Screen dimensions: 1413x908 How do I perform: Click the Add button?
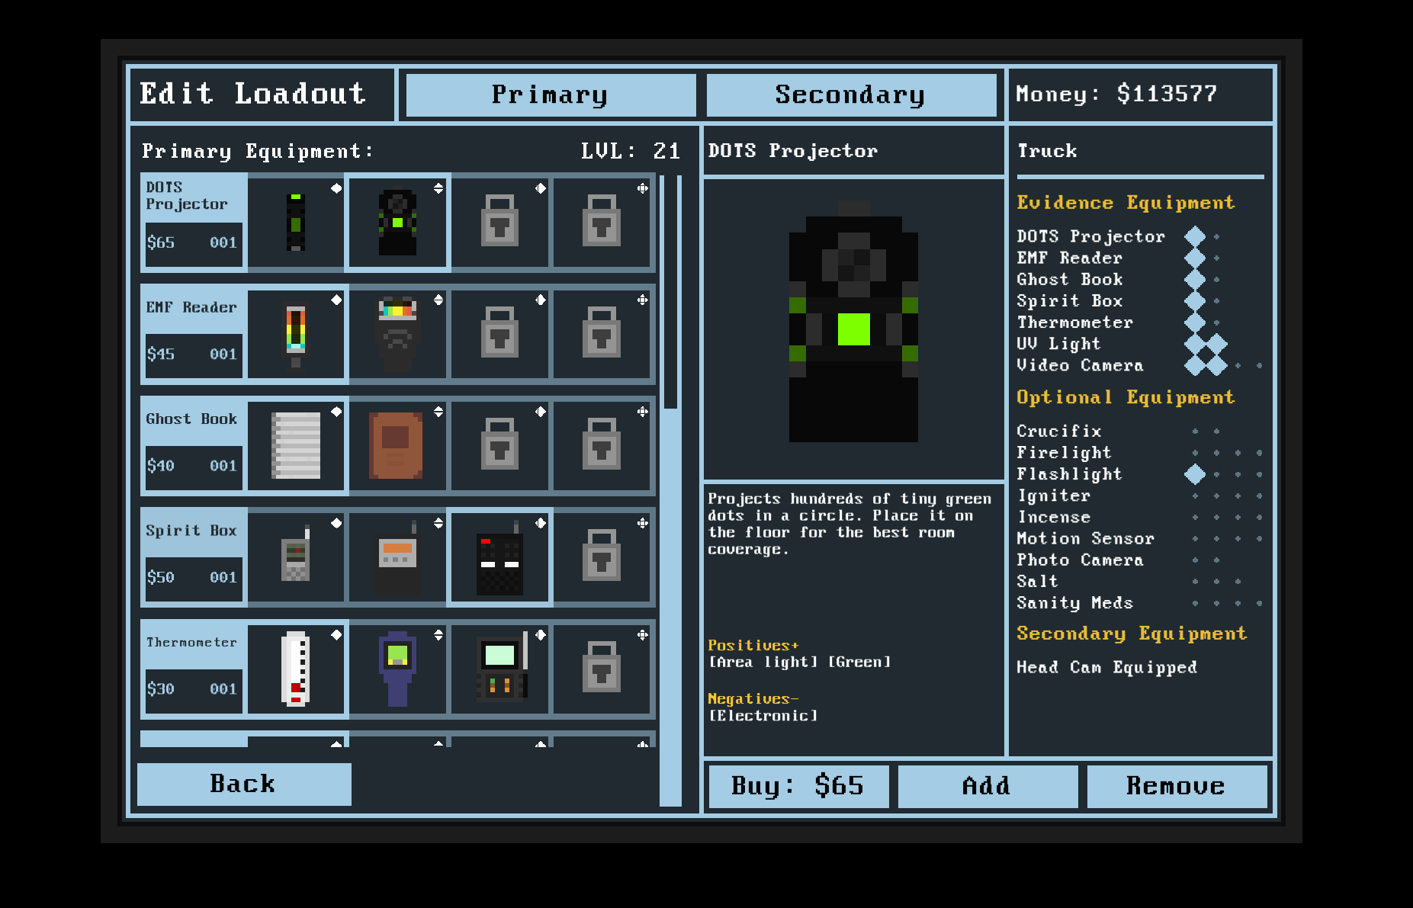987,786
